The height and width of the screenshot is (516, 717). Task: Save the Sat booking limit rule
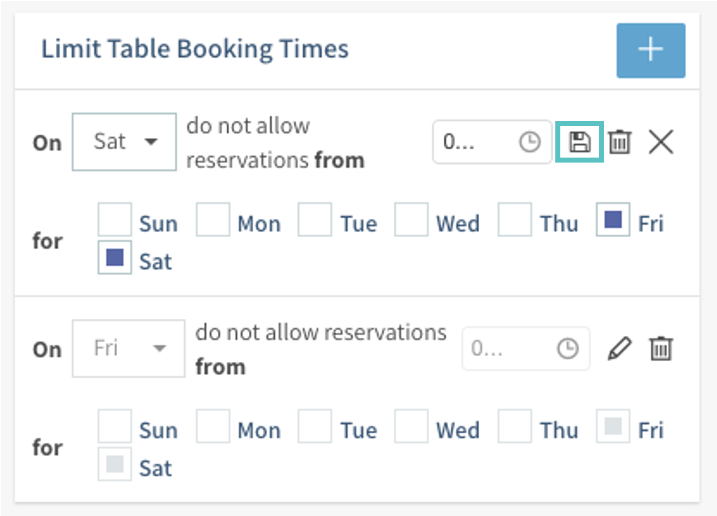pyautogui.click(x=579, y=142)
